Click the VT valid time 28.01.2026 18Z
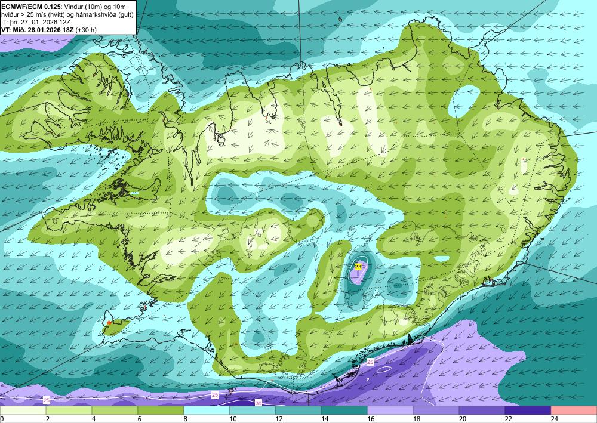This screenshot has height=423, width=597. click(38, 30)
